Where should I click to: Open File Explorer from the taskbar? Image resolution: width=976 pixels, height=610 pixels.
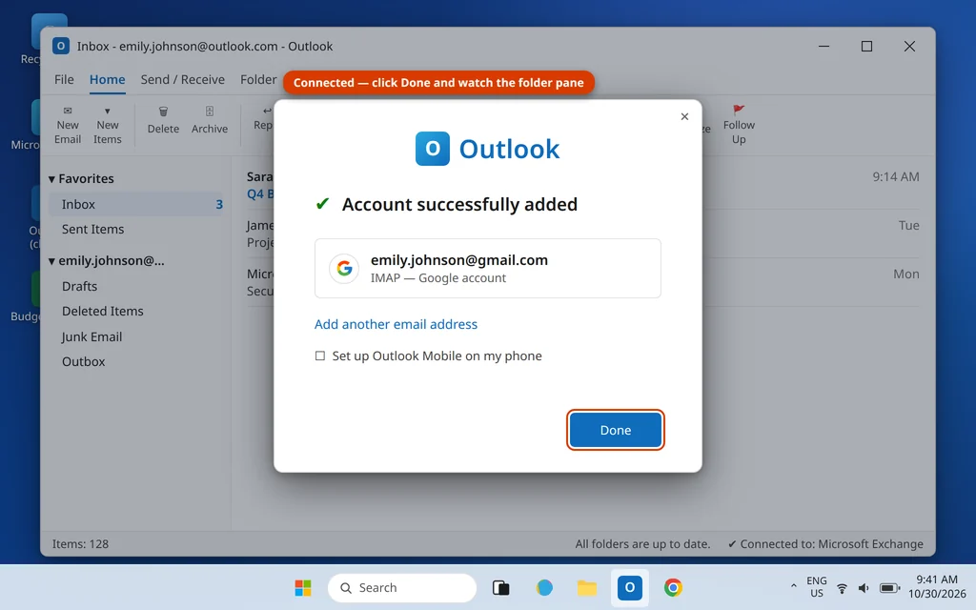click(x=586, y=587)
